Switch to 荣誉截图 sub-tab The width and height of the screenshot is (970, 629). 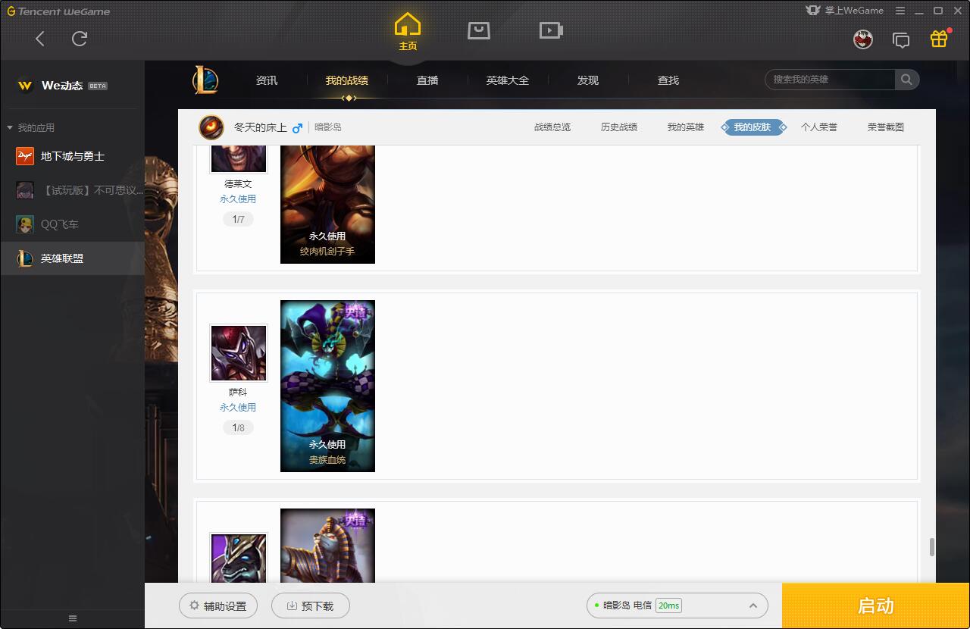pos(886,127)
